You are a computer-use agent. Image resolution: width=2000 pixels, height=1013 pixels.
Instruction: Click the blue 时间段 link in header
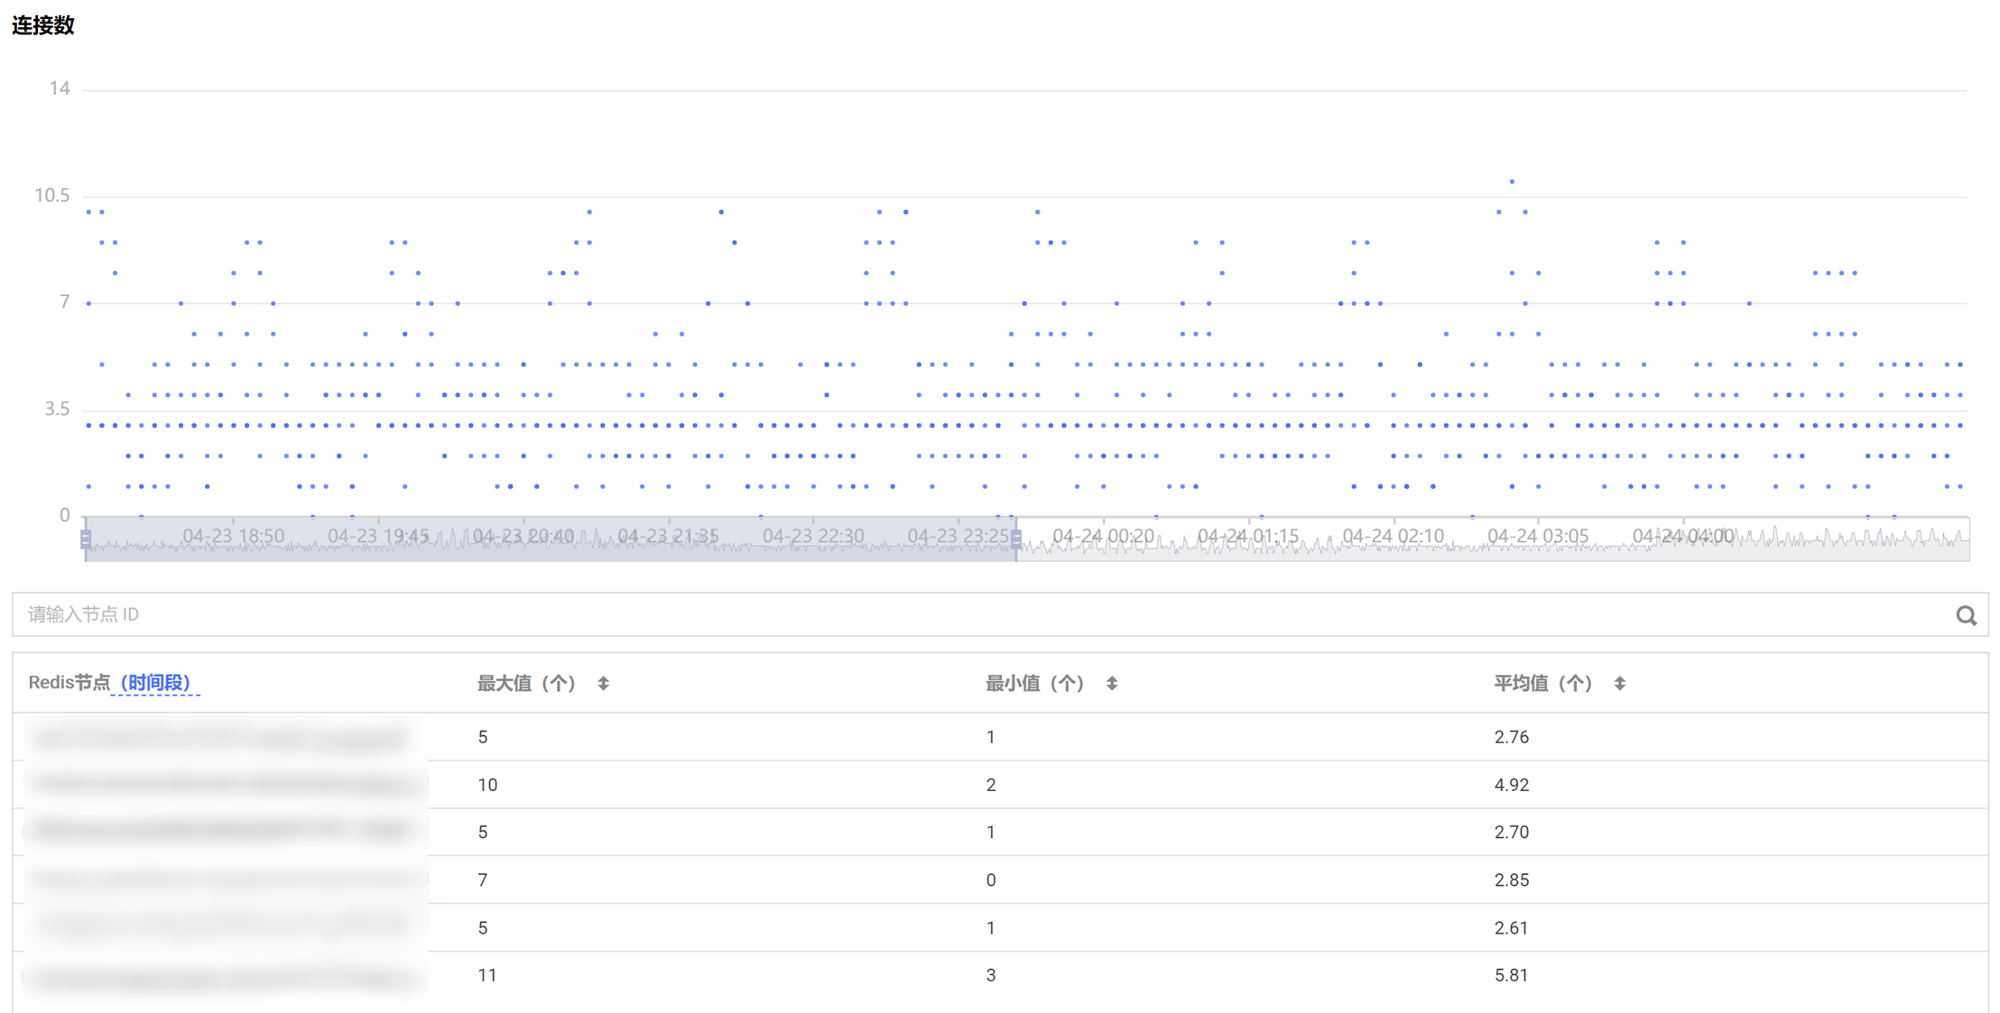tap(155, 683)
